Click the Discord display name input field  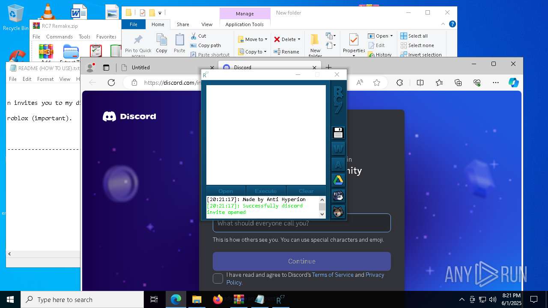click(x=302, y=223)
